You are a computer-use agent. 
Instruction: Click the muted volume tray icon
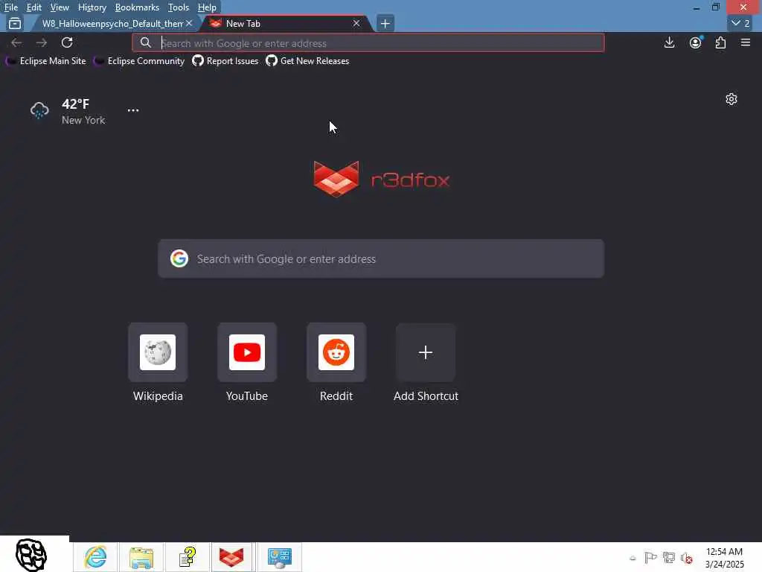(x=687, y=559)
